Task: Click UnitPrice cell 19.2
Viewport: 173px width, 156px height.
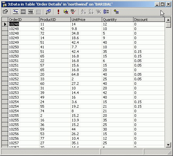Action: pyautogui.click(x=86, y=106)
